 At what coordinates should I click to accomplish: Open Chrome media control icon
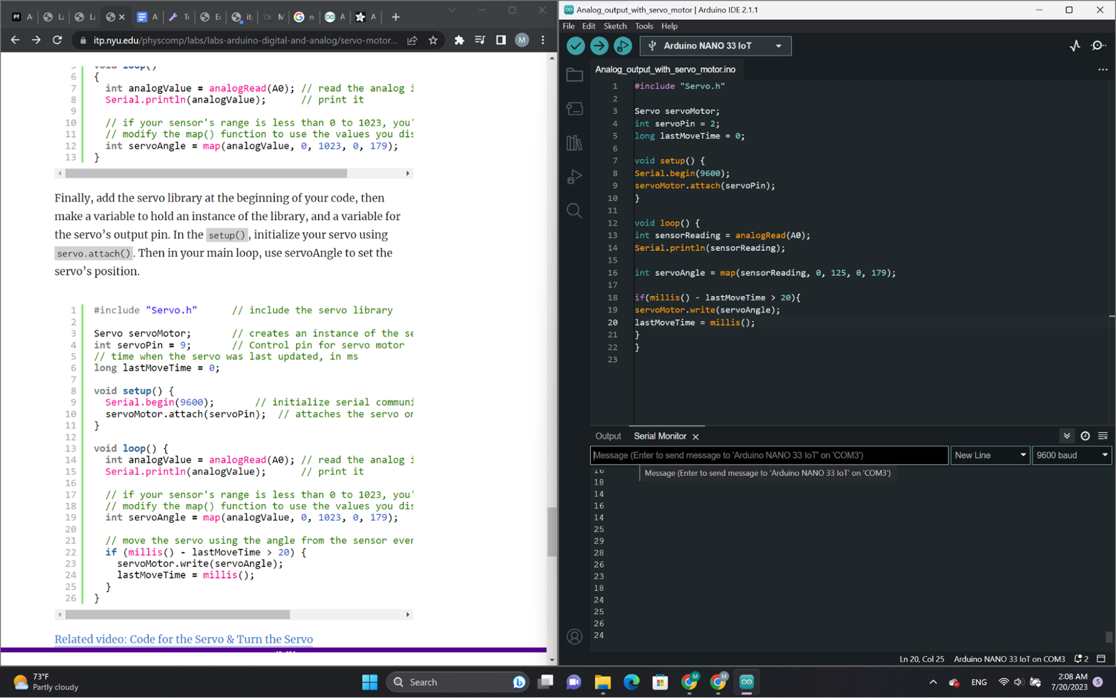click(x=480, y=40)
